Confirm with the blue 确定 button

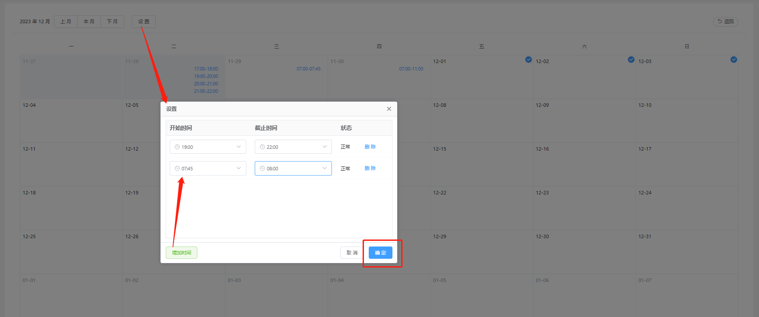coord(380,253)
